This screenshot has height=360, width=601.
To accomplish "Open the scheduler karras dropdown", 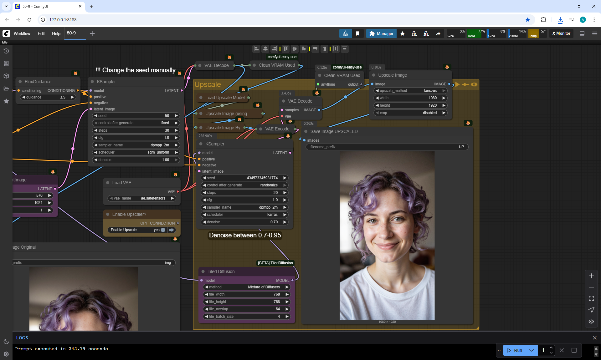I will click(244, 215).
